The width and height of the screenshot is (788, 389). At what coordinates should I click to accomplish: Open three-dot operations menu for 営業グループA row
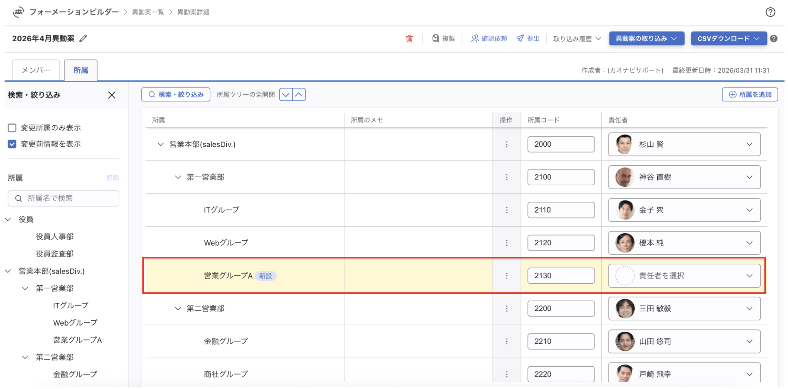(507, 276)
